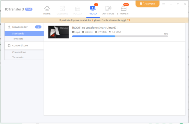Click the download progress bar at 45%
This screenshot has width=189, height=124.
pos(120,36)
